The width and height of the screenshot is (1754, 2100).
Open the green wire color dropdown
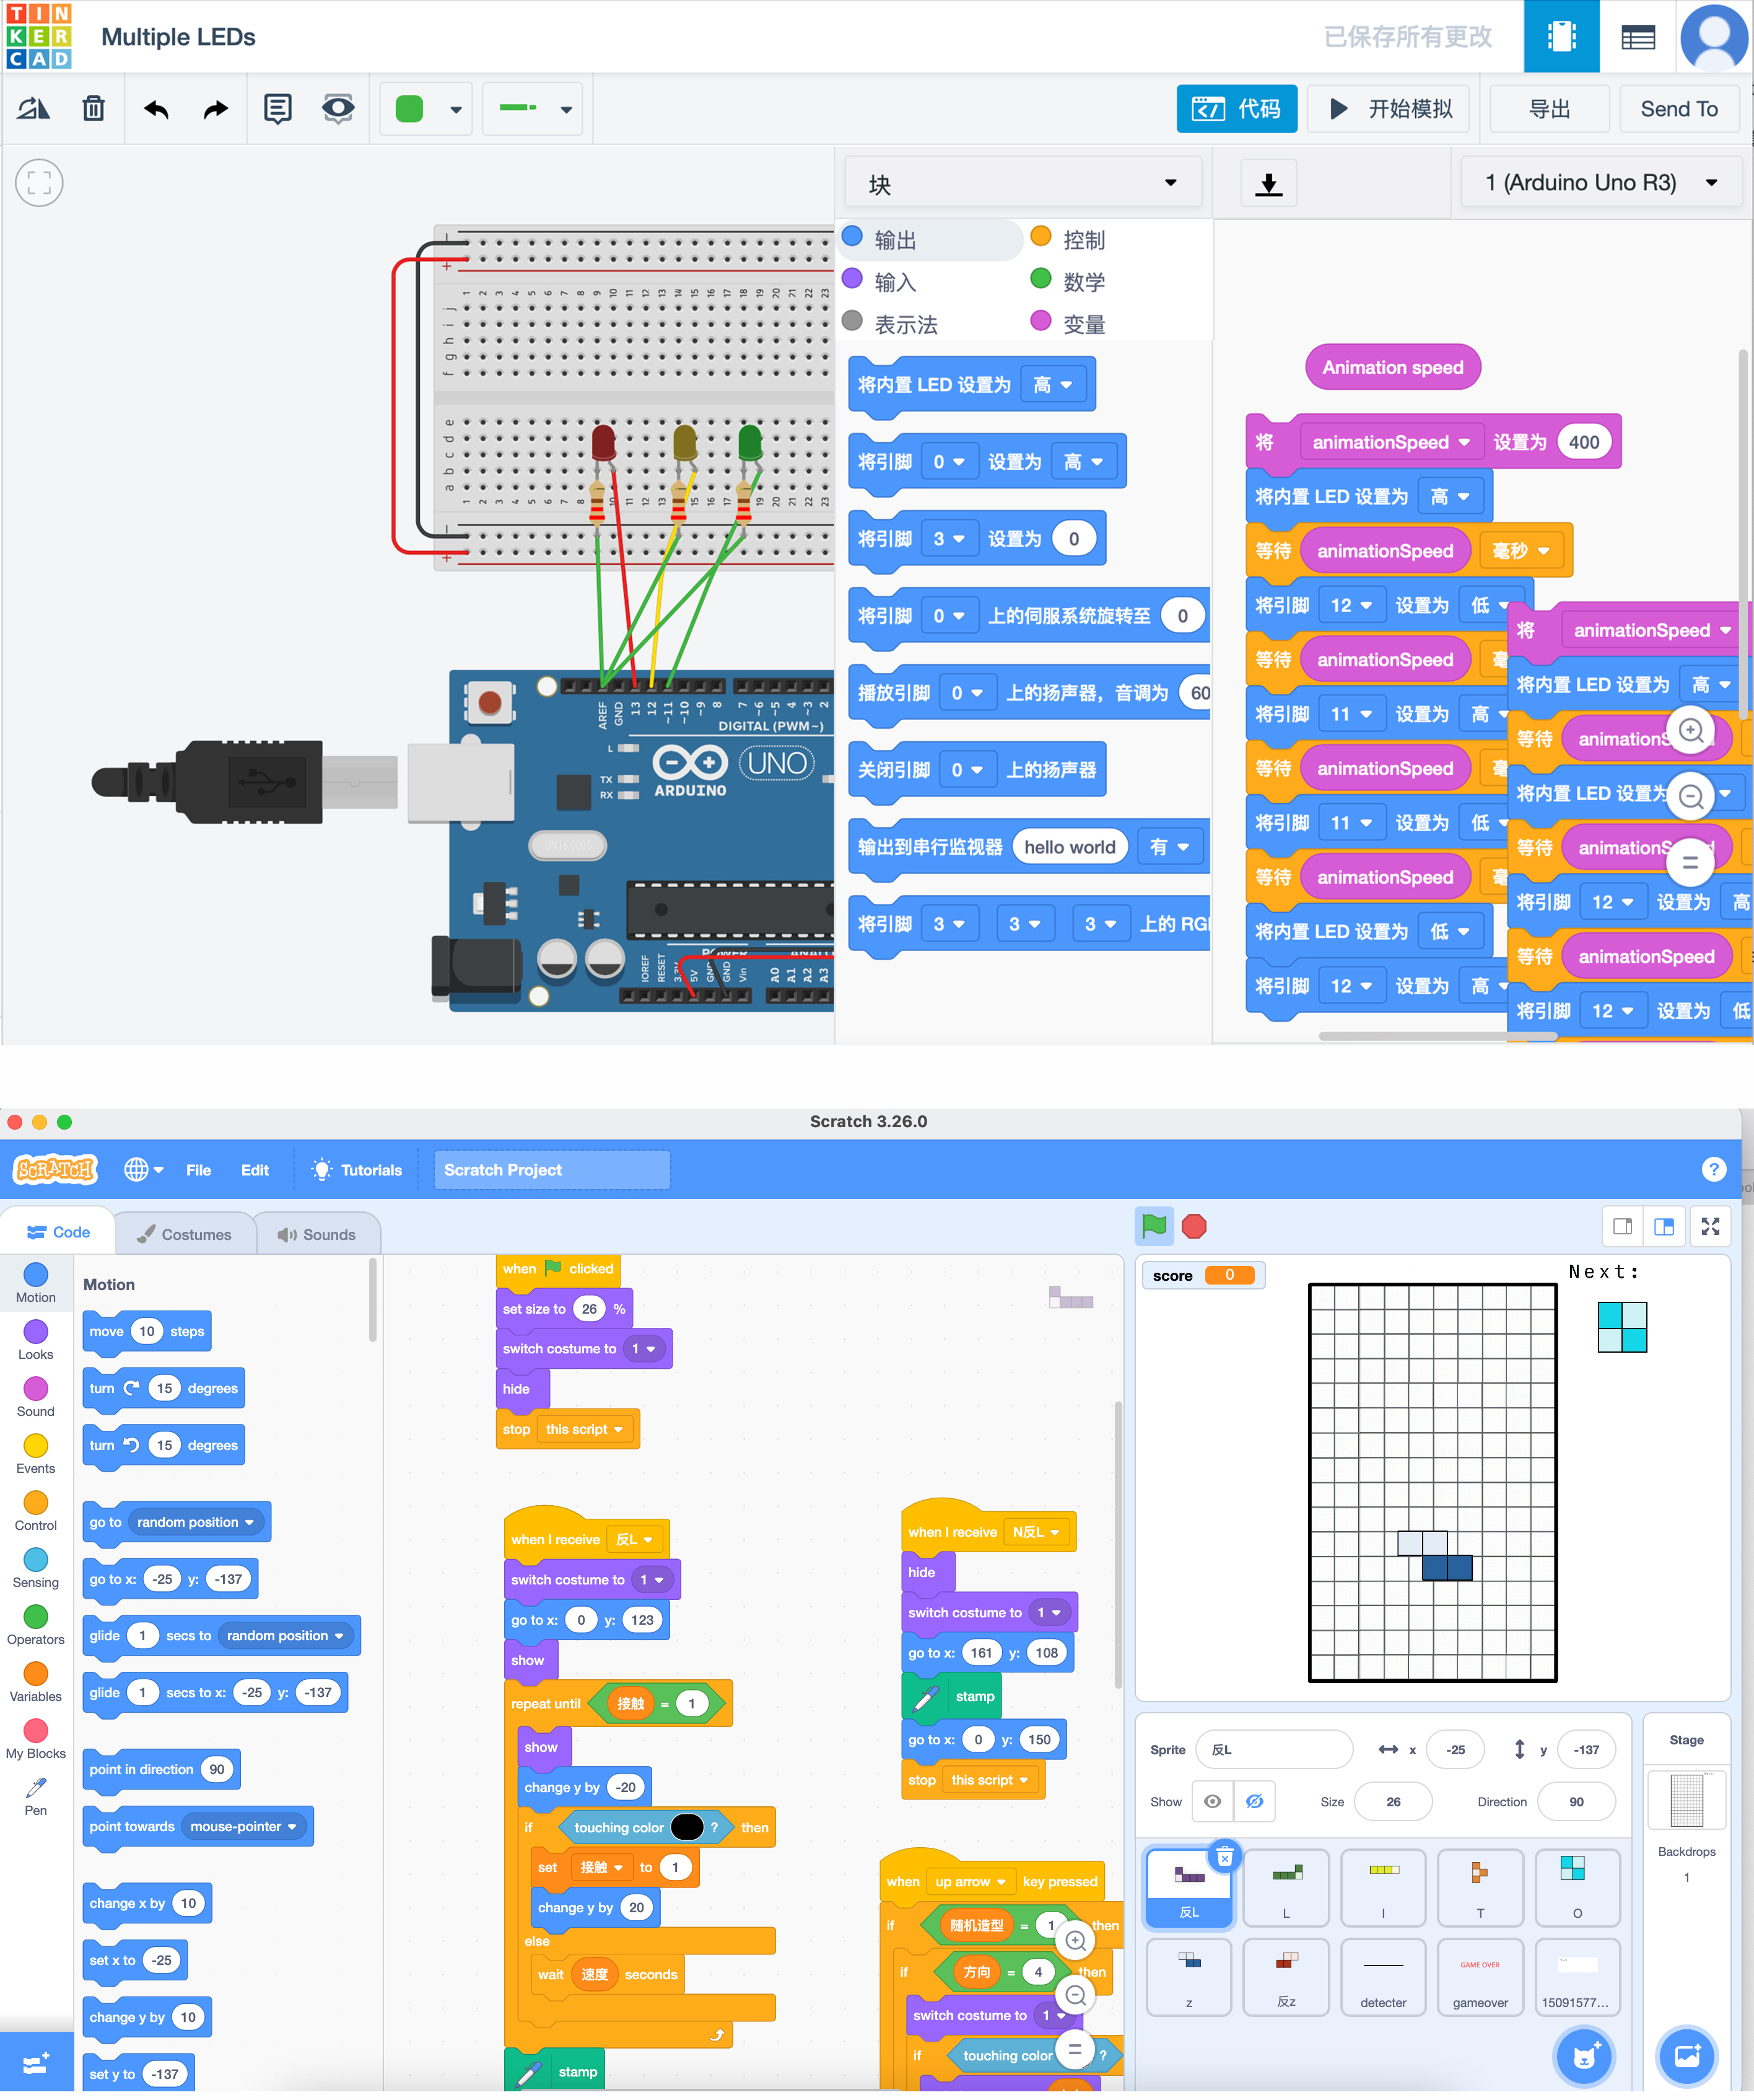427,108
